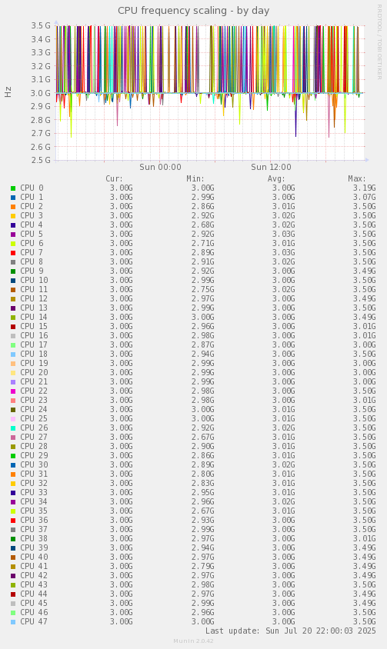Select the color square beside CPU 5
The width and height of the screenshot is (387, 649).
tap(13, 235)
